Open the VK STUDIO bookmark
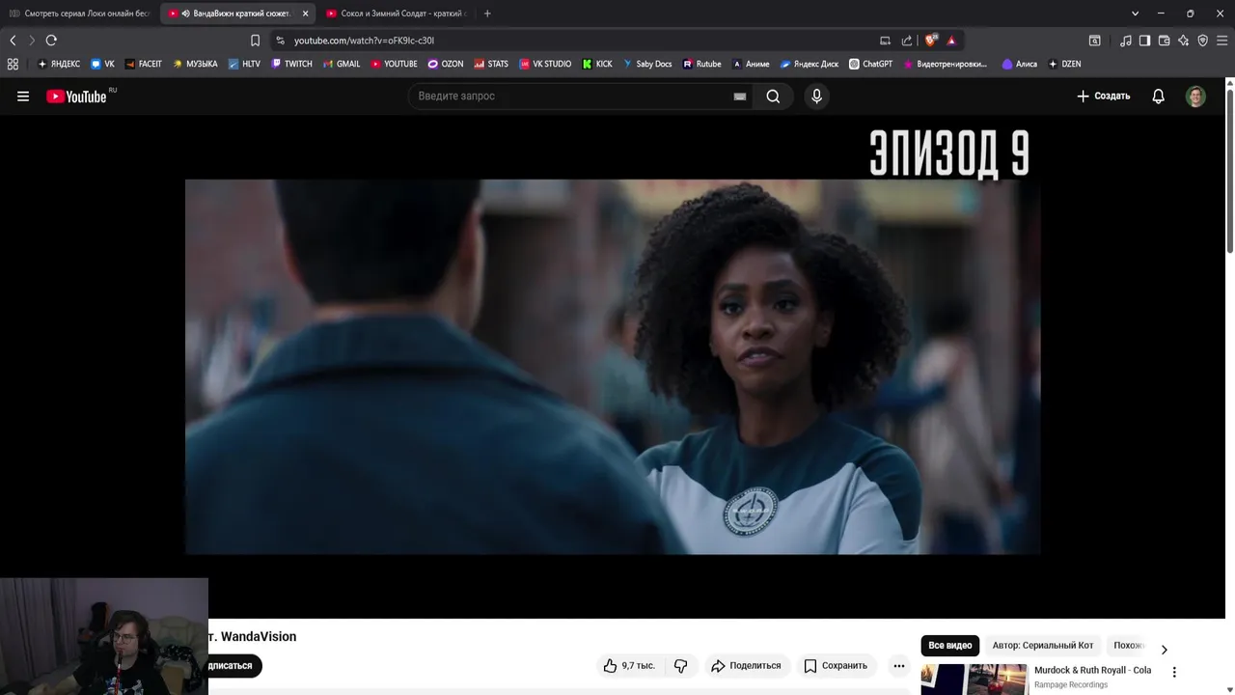This screenshot has width=1235, height=695. tap(545, 64)
